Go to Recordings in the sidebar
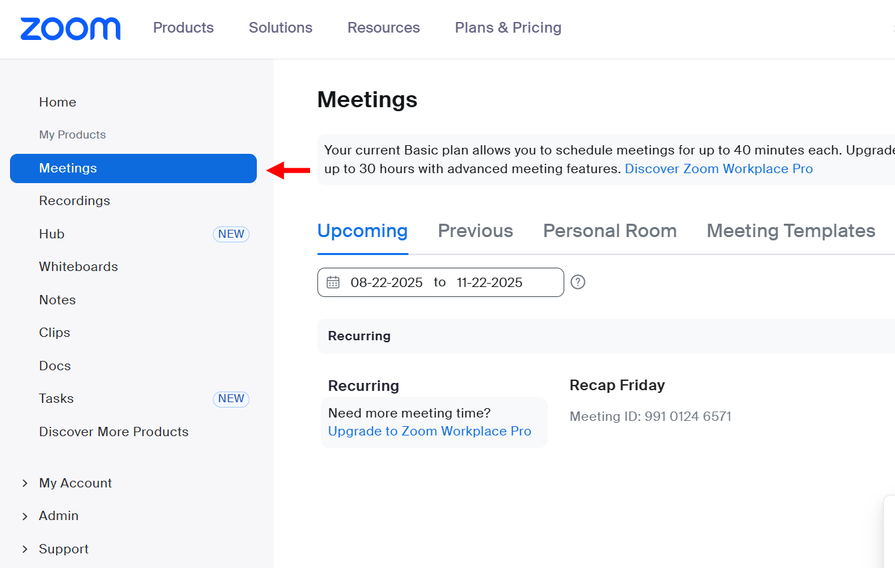Image resolution: width=895 pixels, height=568 pixels. click(x=75, y=200)
